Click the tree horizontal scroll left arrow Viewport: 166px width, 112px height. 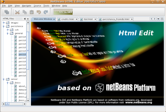point(4,104)
